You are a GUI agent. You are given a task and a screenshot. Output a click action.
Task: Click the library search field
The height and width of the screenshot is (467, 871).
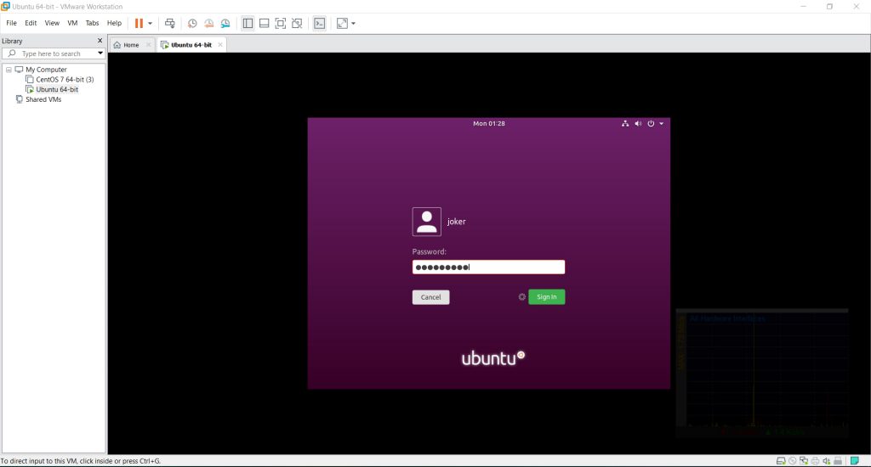54,53
